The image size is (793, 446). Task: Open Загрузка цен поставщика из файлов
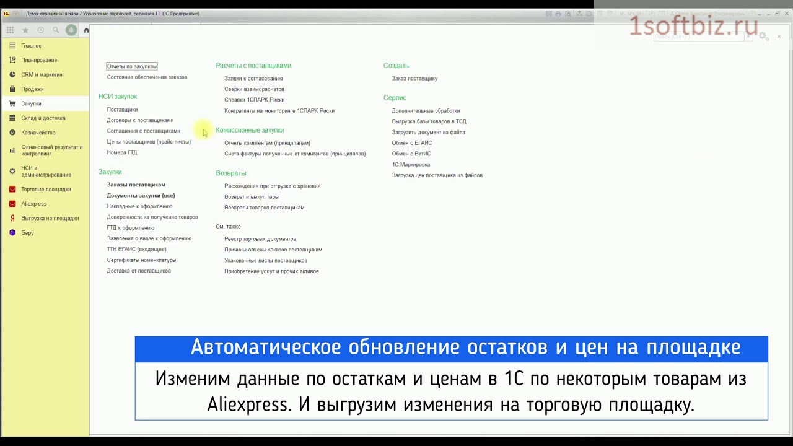click(x=437, y=175)
